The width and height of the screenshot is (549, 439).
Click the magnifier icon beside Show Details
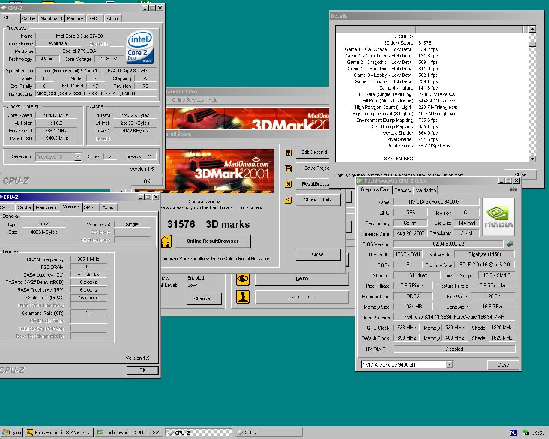pyautogui.click(x=288, y=200)
